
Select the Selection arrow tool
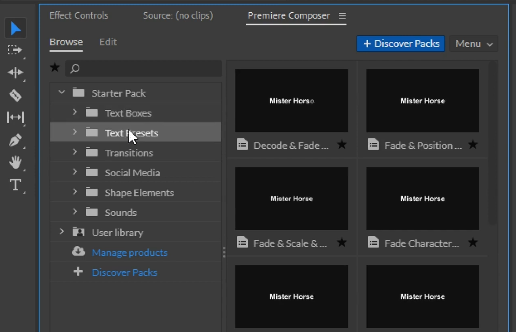point(16,28)
